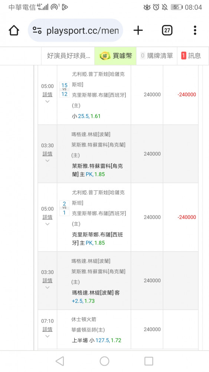Tap the 15 vs 12 score box
Image resolution: width=209 pixels, height=372 pixels.
pyautogui.click(x=64, y=90)
